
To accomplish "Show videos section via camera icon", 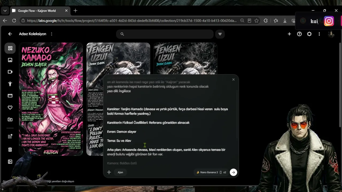I will tap(10, 72).
